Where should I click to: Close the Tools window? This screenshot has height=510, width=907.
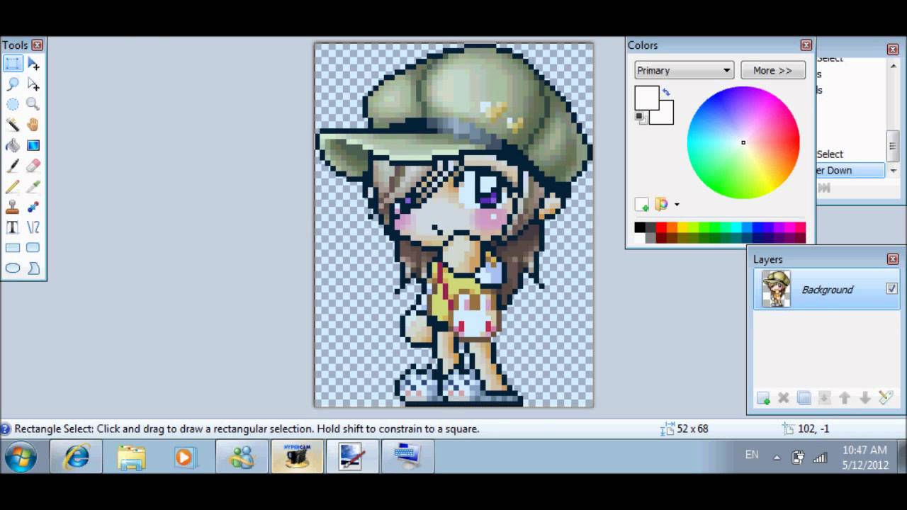pyautogui.click(x=37, y=45)
